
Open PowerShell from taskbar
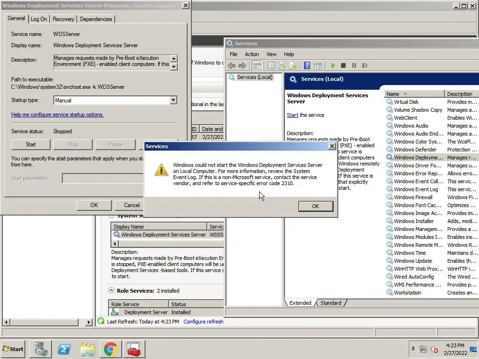coord(64,349)
